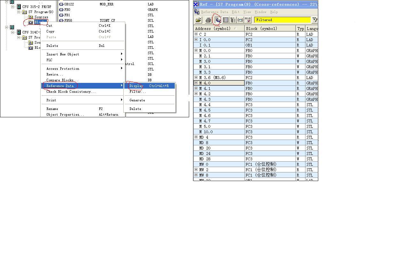Open the Assignment grid view toolbar icon
This screenshot has height=255, width=409.
pyautogui.click(x=226, y=20)
